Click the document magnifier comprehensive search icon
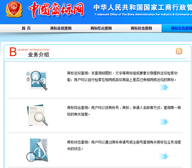Screen dimensions: 192x168 [37, 115]
